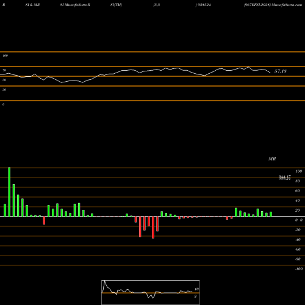Click the 60 label on the MR axis
The height and width of the screenshot is (305, 305).
(x=297, y=191)
